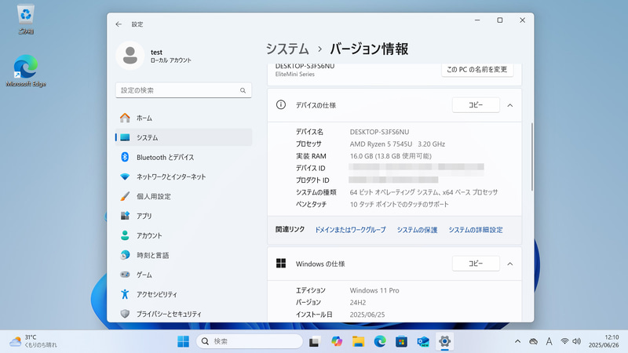628x353 pixels.
Task: Copy the デバイスの仕様 details
Action: tap(476, 105)
